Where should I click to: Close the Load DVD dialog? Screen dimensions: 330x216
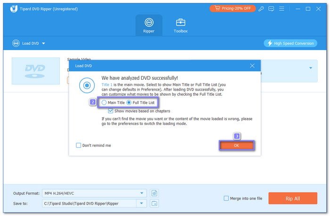click(252, 66)
